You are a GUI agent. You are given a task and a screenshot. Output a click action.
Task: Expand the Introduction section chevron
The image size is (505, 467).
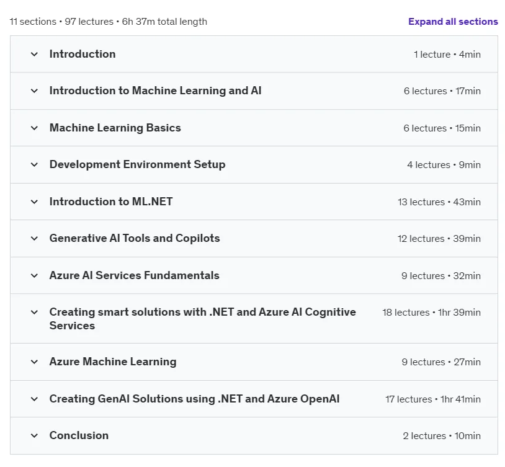[x=34, y=54]
